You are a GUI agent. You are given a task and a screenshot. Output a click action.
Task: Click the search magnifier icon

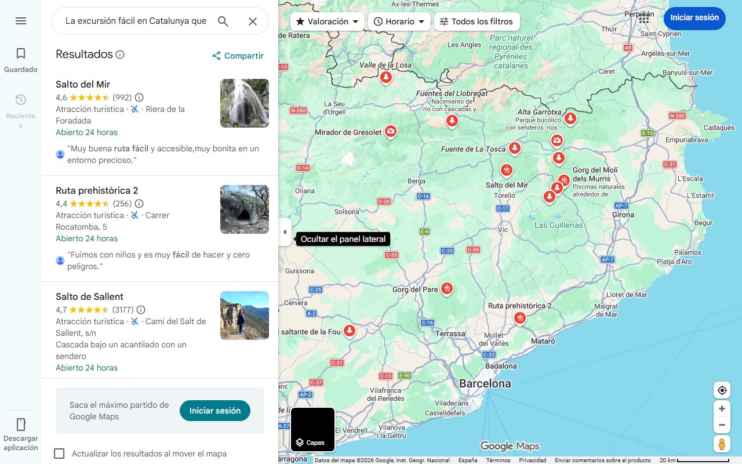point(223,20)
